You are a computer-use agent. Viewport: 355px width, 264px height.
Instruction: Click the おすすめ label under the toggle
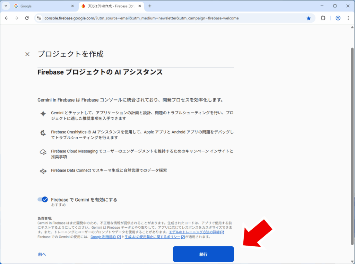(58, 205)
